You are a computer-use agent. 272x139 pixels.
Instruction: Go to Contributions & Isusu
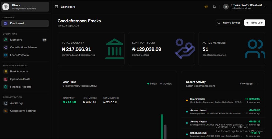[25, 47]
